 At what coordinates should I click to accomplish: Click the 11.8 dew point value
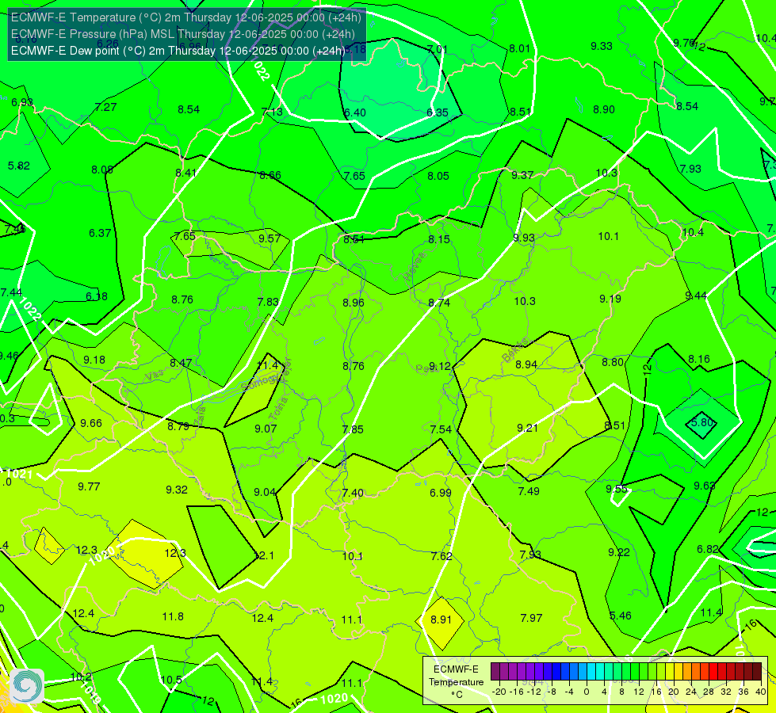coord(174,616)
